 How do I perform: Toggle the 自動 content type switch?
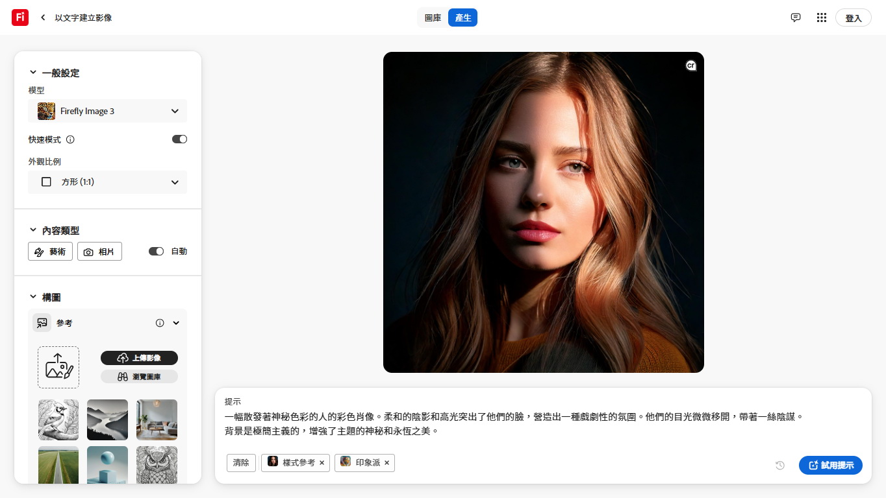[x=156, y=251]
